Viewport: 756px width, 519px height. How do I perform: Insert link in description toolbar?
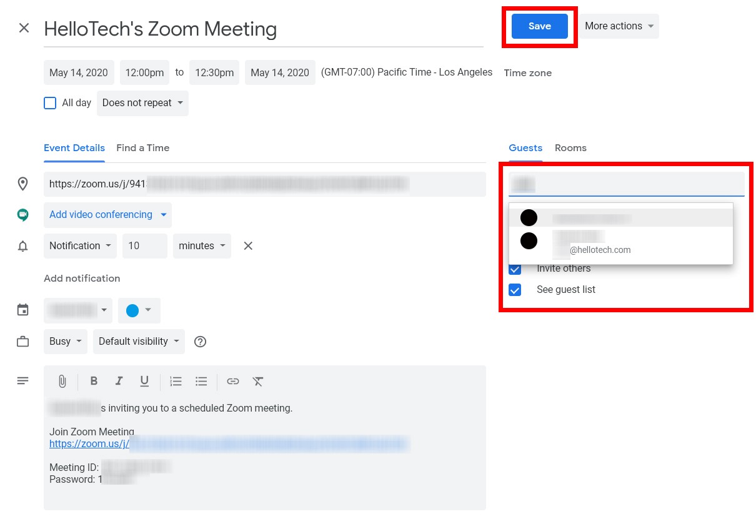coord(233,381)
